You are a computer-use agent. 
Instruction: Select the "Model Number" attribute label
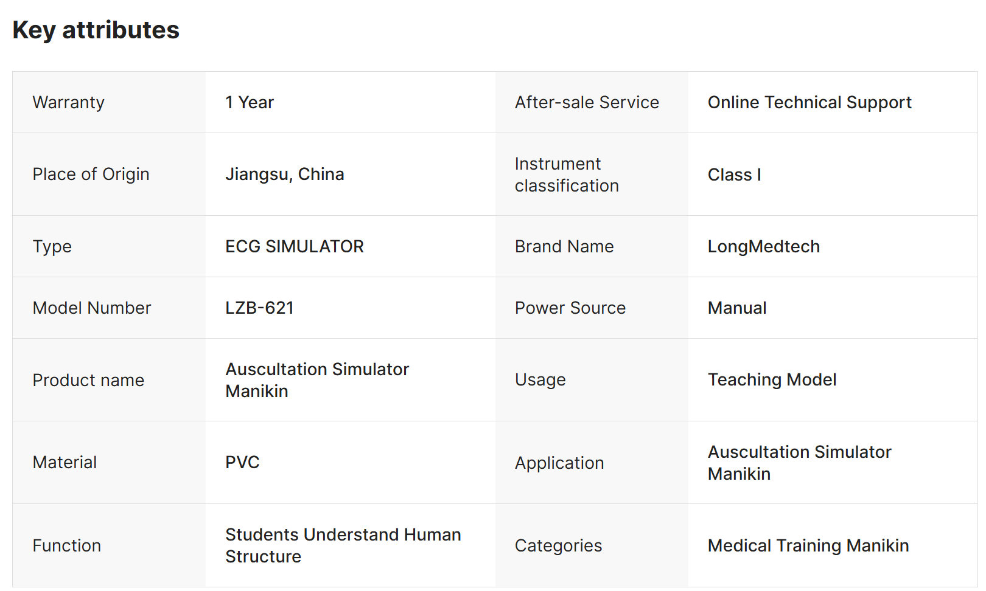click(x=91, y=308)
